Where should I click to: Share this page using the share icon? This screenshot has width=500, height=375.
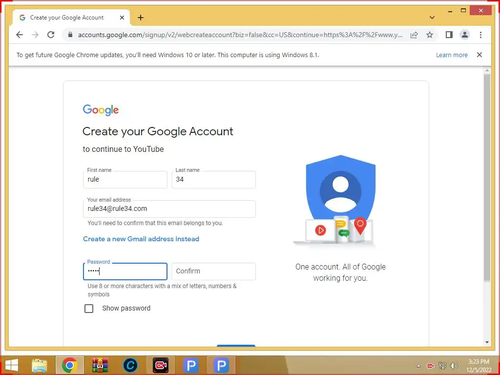pyautogui.click(x=414, y=35)
